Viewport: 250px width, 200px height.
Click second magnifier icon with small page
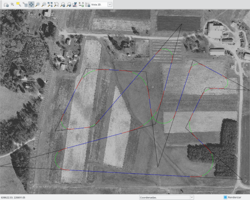click(68, 4)
